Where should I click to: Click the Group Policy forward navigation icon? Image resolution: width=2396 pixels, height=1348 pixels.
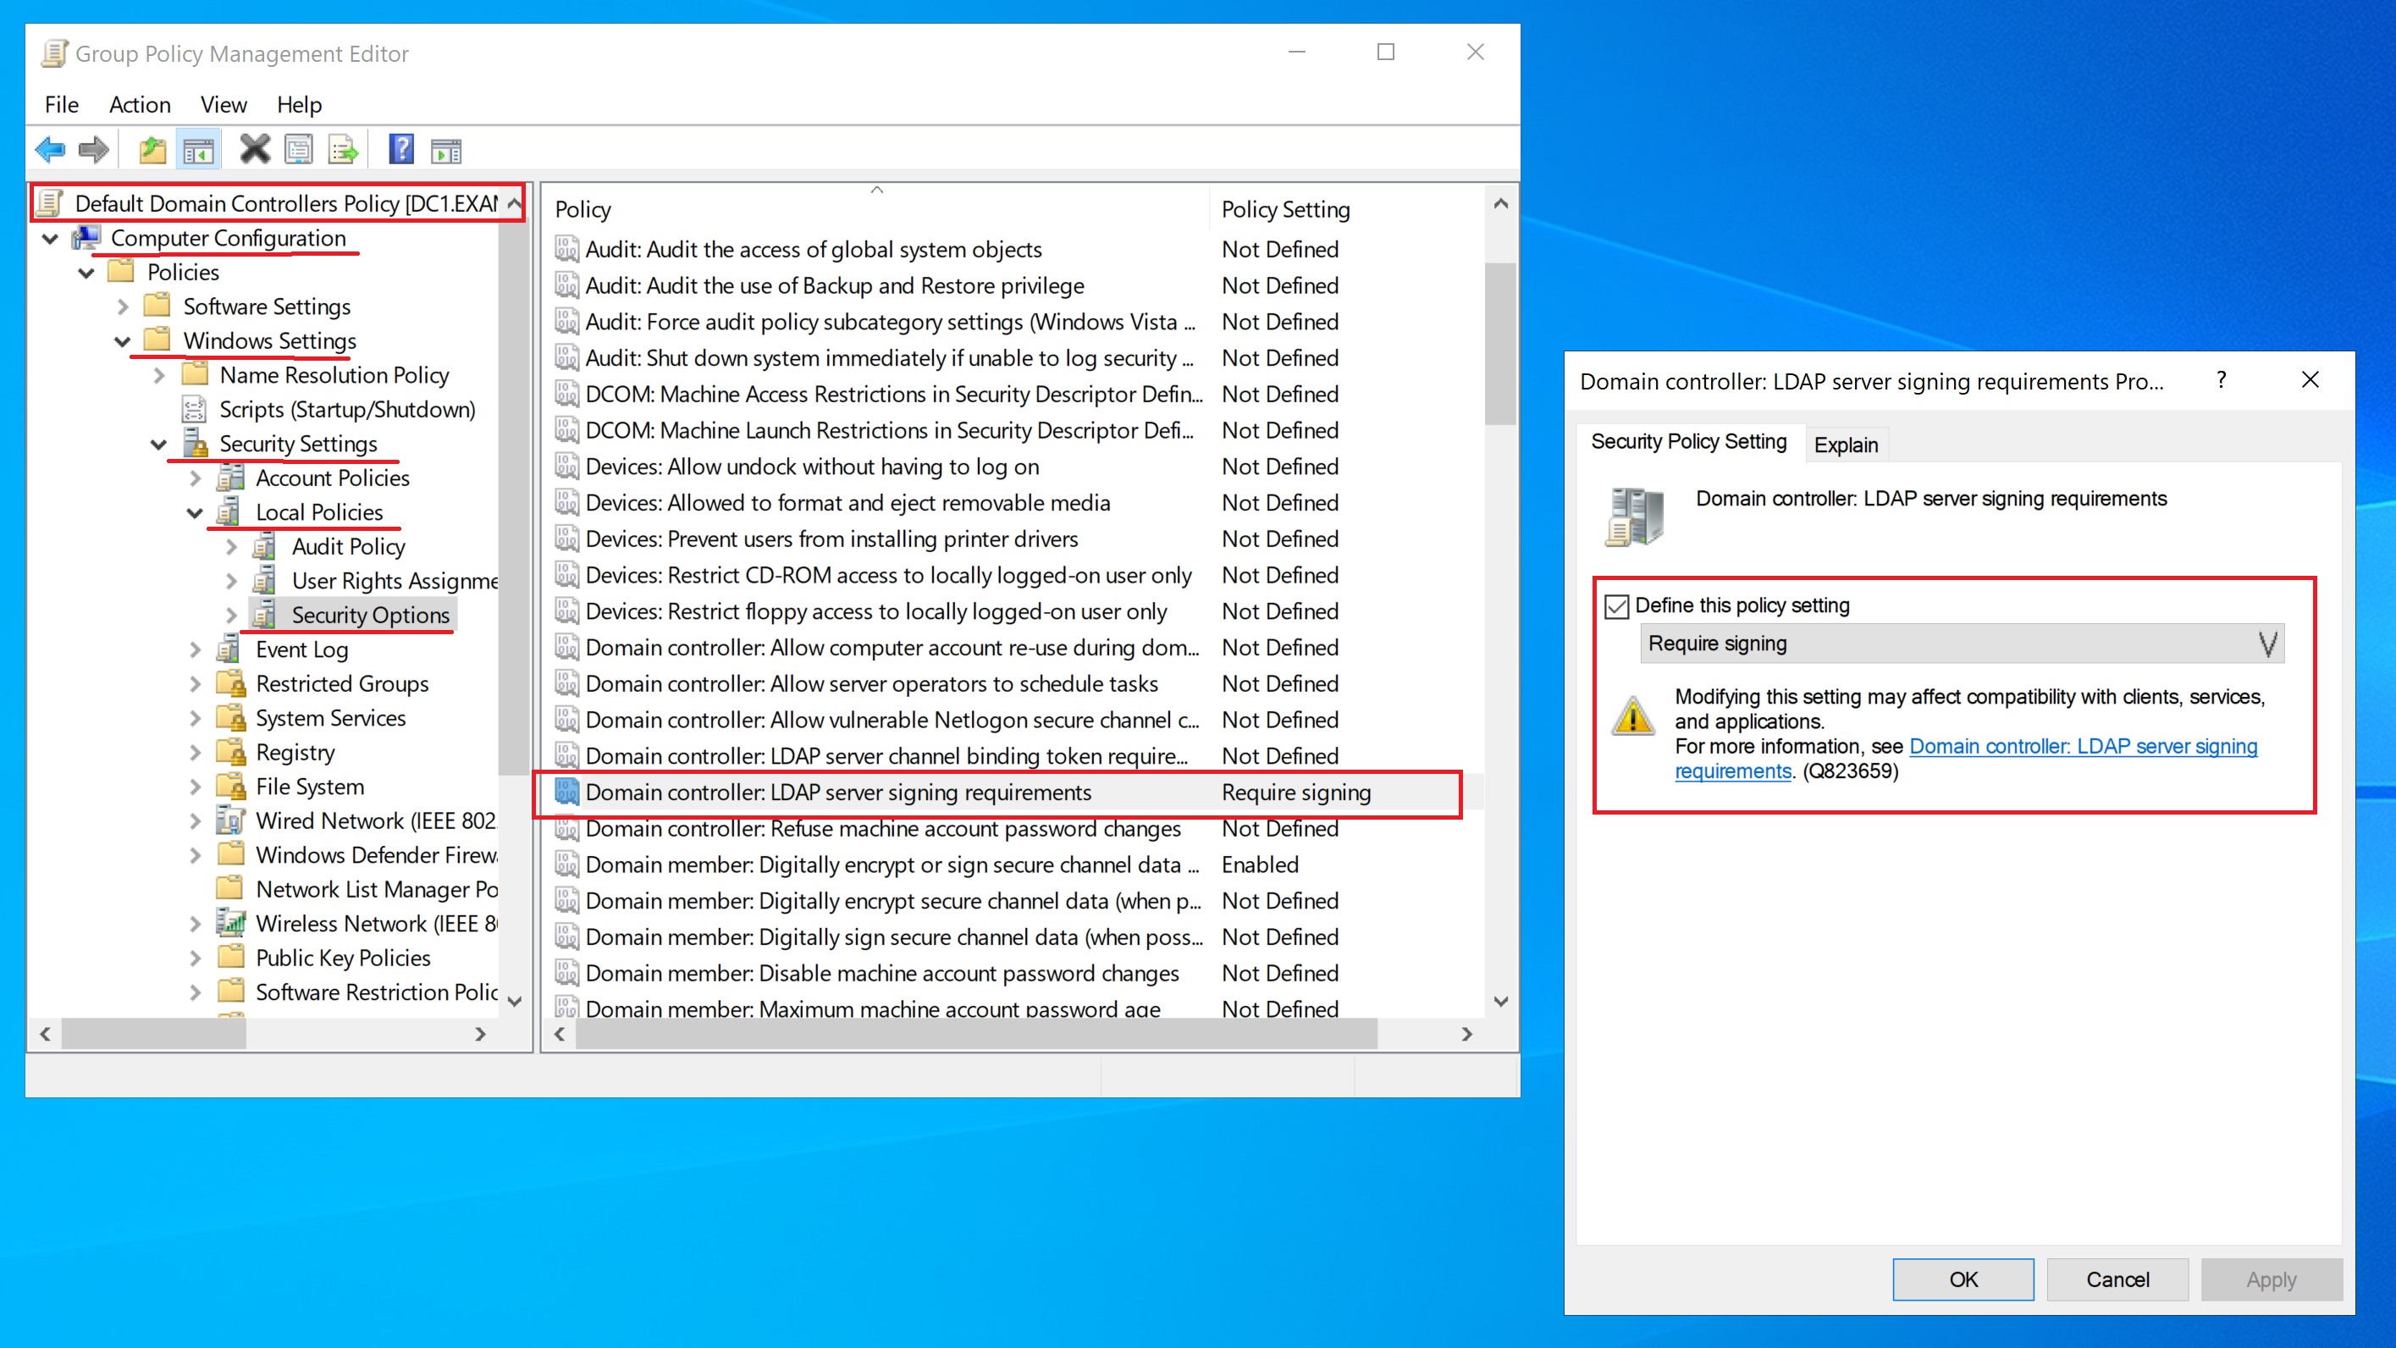pyautogui.click(x=94, y=150)
